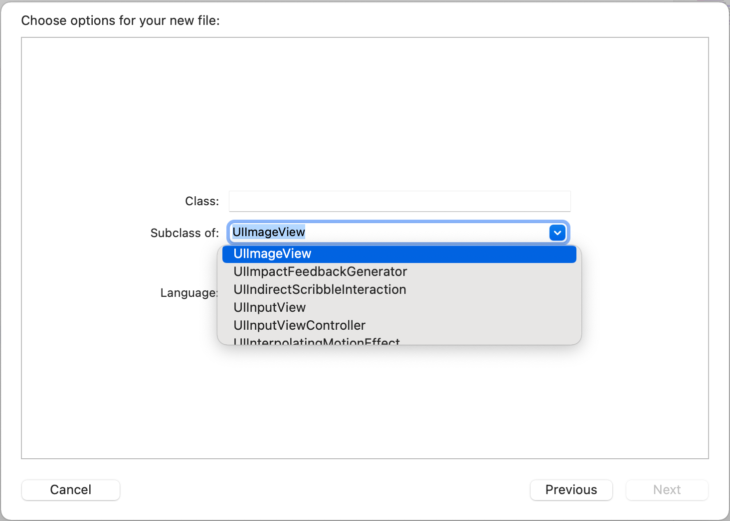Pick UIIndirectScribbleInteraction in the dropdown list

[x=320, y=290]
